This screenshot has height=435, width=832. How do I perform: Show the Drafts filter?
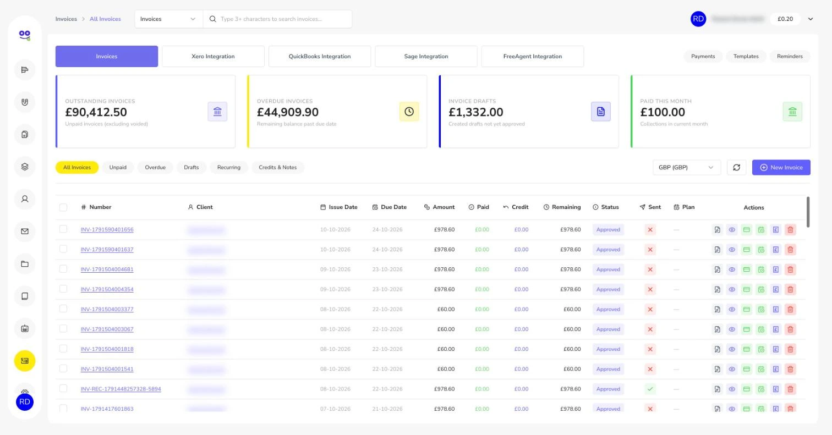coord(191,168)
